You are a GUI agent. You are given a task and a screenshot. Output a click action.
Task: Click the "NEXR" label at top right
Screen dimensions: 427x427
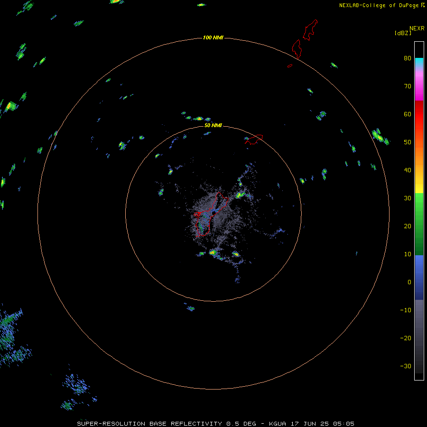tap(417, 28)
